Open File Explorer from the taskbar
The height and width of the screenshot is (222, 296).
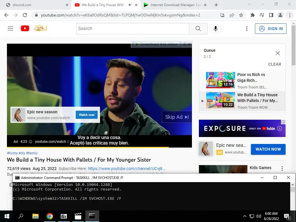click(35, 216)
